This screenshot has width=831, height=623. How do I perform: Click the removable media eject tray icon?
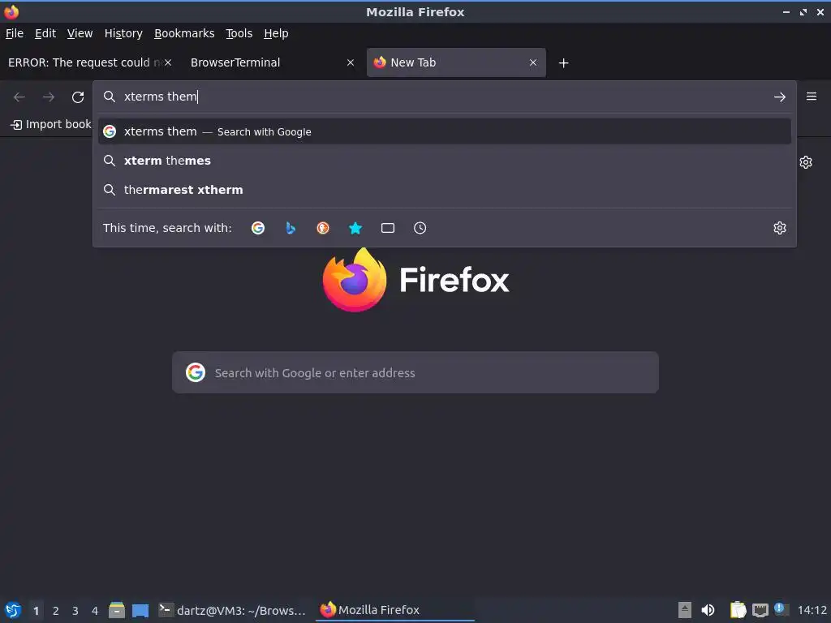coord(685,610)
